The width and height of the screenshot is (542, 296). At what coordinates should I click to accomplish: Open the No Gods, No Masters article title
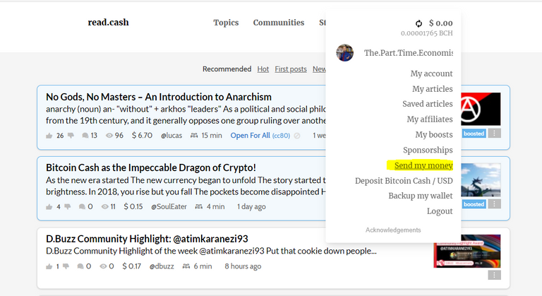coord(159,97)
